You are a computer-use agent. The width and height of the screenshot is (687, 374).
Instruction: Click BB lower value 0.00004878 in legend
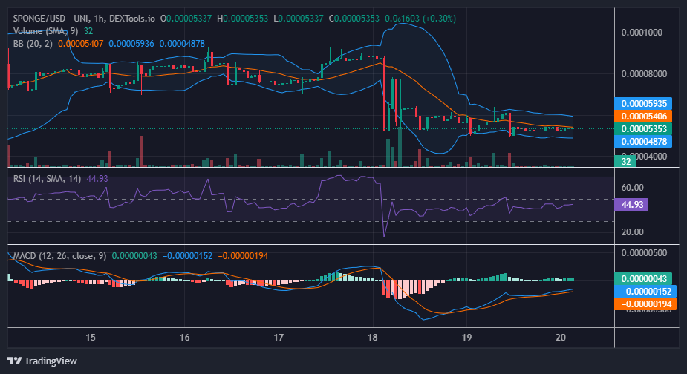(x=182, y=44)
